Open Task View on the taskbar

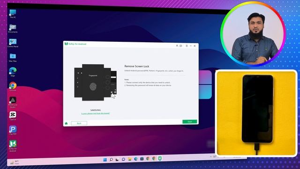click(x=117, y=160)
